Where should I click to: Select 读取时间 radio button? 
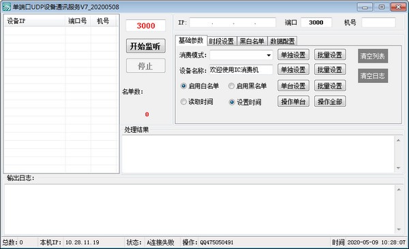tap(183, 102)
